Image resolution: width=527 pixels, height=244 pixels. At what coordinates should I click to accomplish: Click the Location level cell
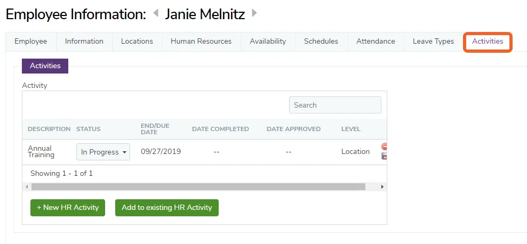coord(356,152)
